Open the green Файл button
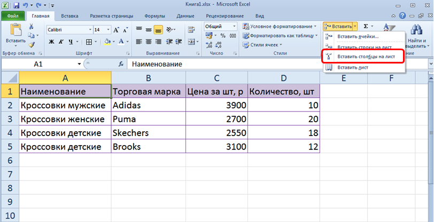 pyautogui.click(x=13, y=17)
